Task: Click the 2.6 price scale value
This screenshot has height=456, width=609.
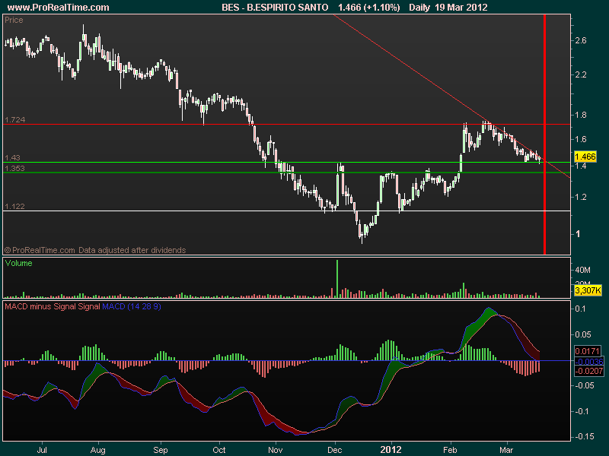Action: coord(581,40)
